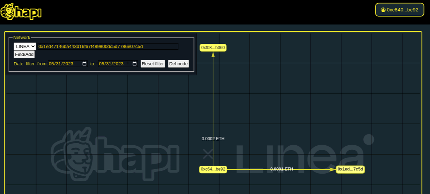
Task: Click the Del node button
Action: pyautogui.click(x=178, y=64)
